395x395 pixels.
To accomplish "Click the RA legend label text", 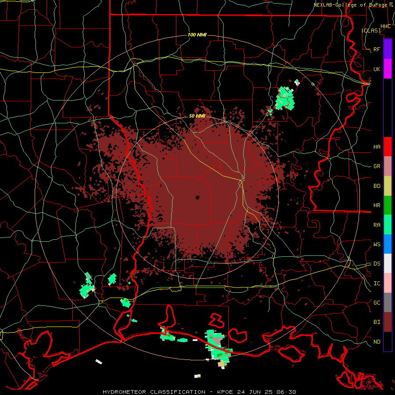I will pyautogui.click(x=377, y=225).
